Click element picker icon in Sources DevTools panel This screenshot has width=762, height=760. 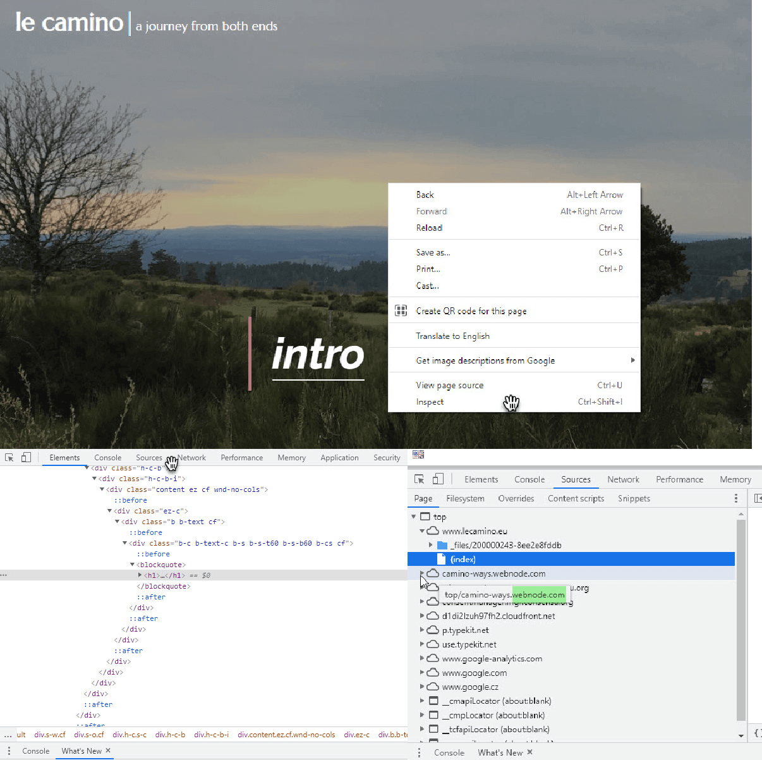pyautogui.click(x=420, y=479)
